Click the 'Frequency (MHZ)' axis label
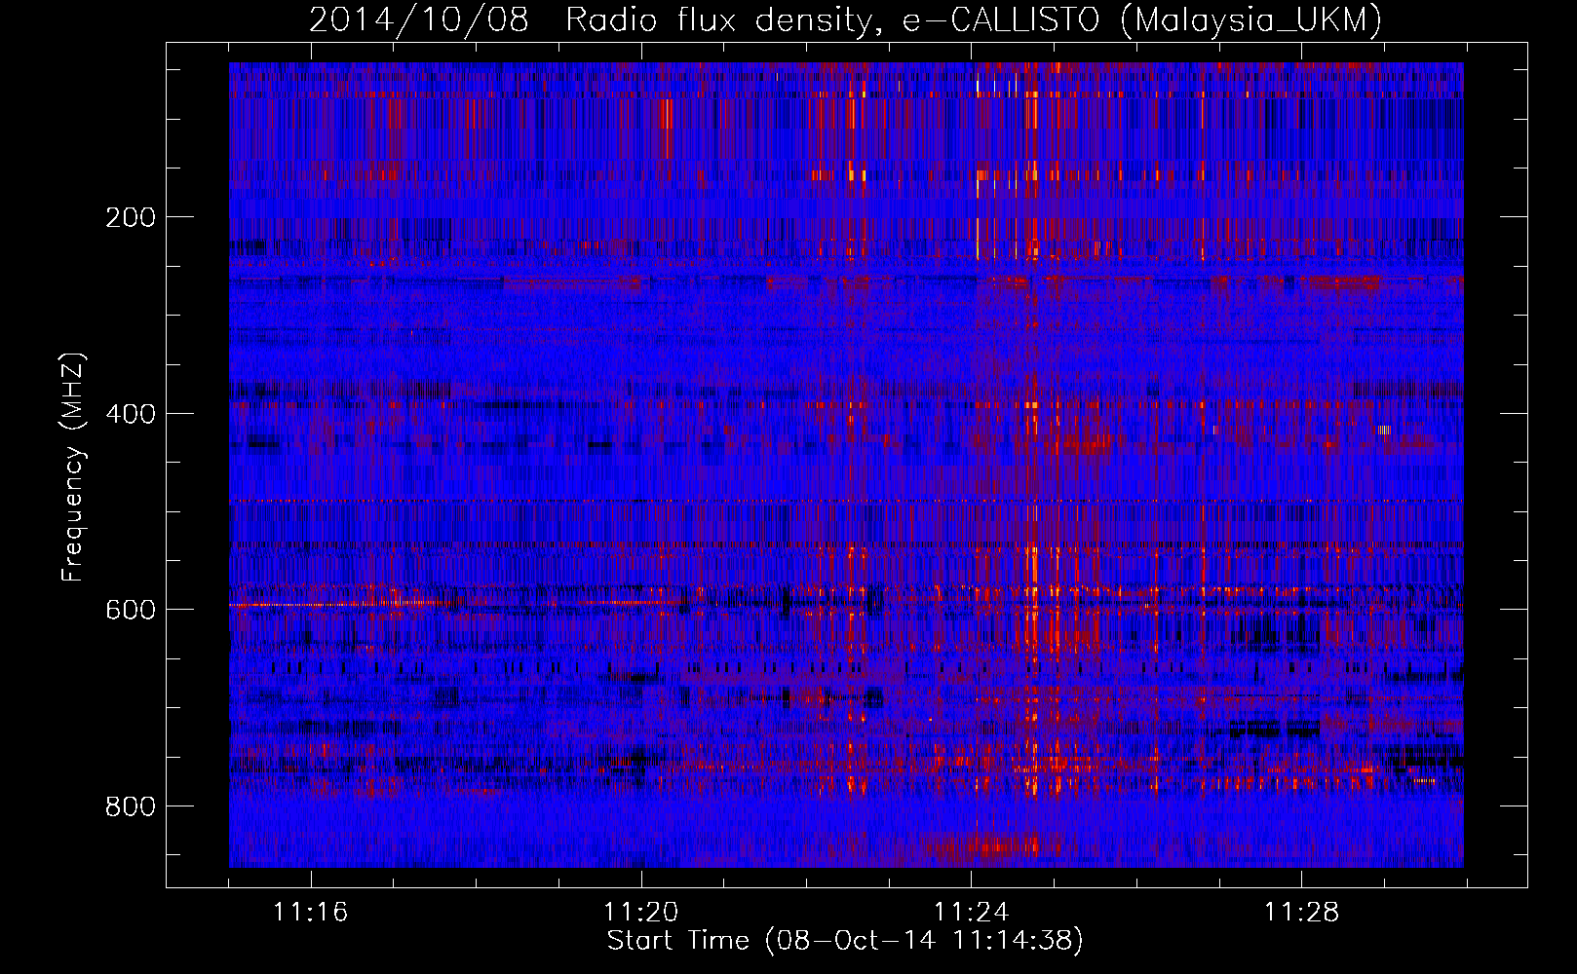 tap(72, 467)
